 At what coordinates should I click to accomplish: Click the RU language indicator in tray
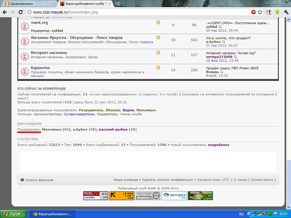pyautogui.click(x=241, y=214)
